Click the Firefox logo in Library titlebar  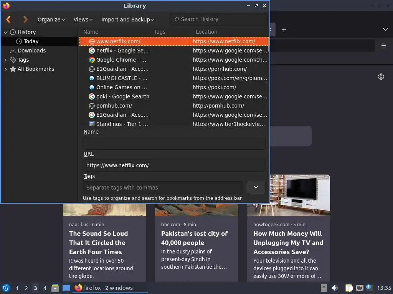point(6,6)
